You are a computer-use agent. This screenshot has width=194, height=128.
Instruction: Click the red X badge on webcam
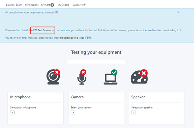pos(57,72)
